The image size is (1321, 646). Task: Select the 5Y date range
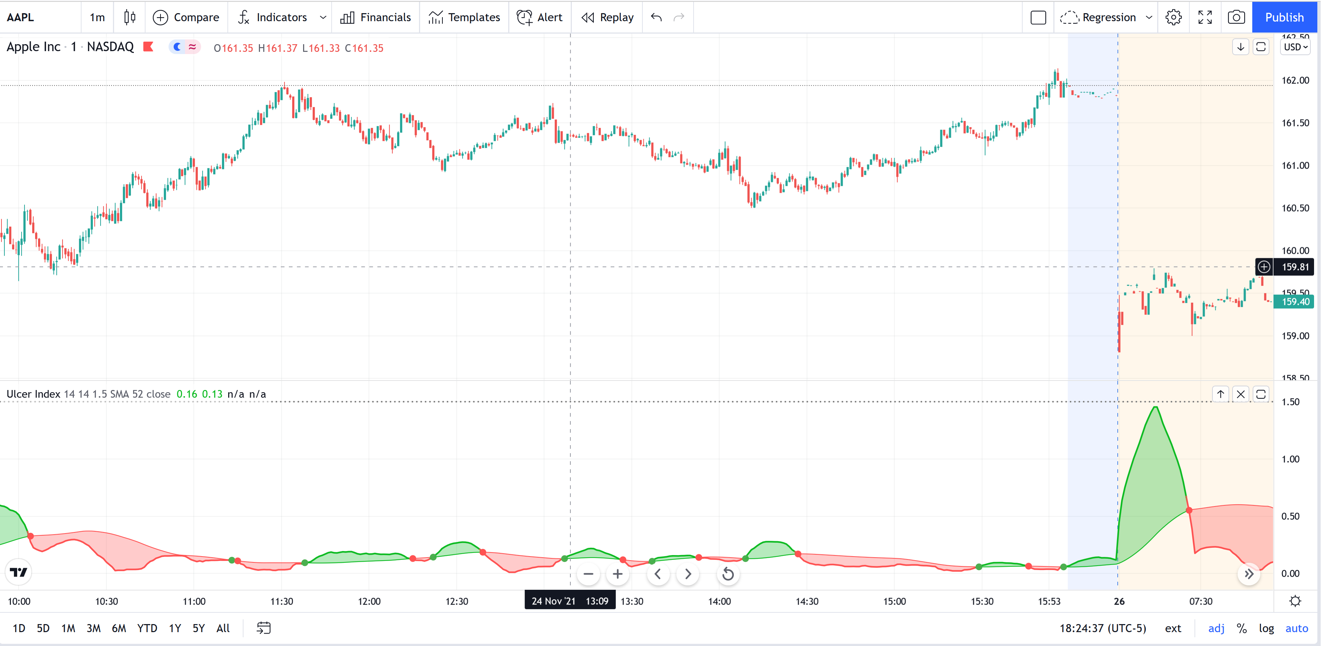(x=199, y=628)
